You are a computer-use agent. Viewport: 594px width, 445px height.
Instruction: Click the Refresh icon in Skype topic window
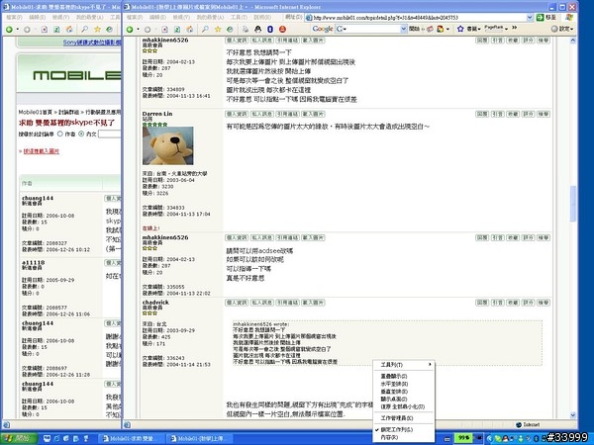click(56, 29)
